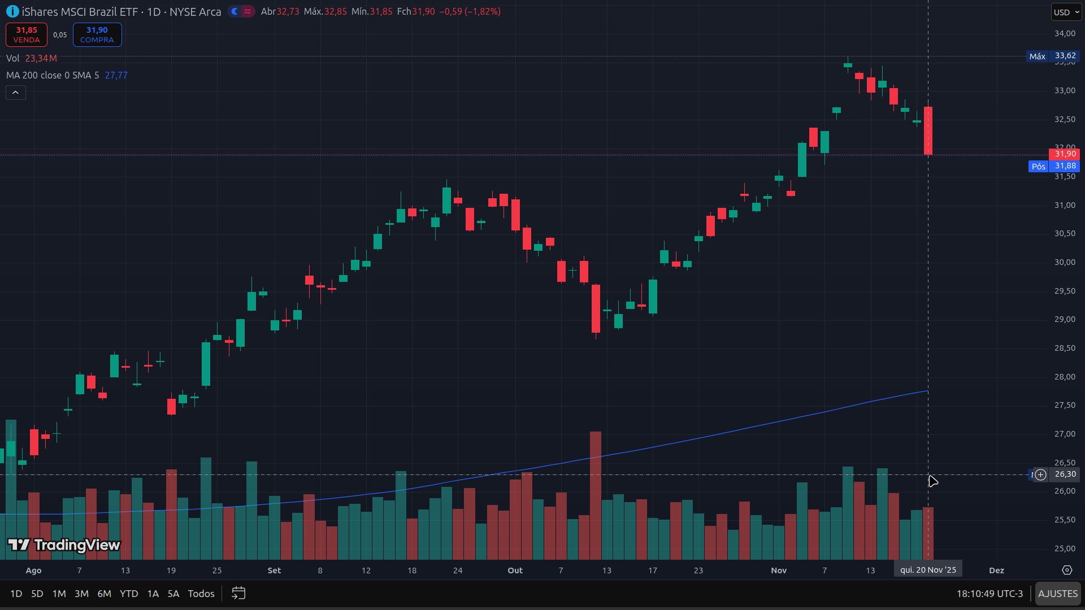Click the TradingView logo

click(x=64, y=544)
